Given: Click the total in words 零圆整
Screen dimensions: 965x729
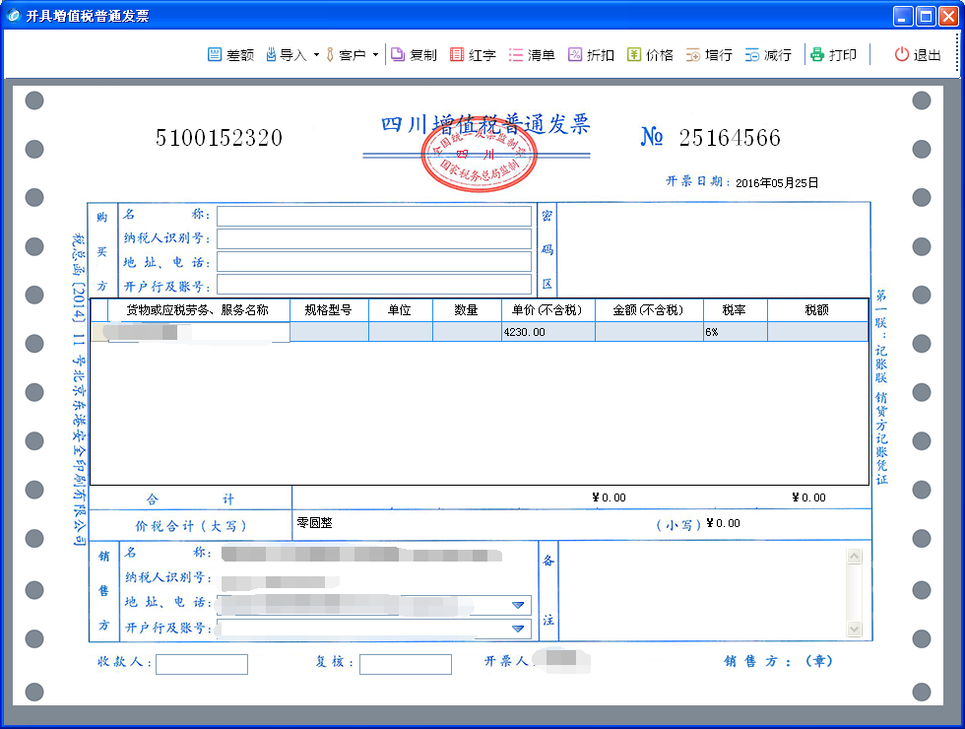Looking at the screenshot, I should click(x=314, y=523).
